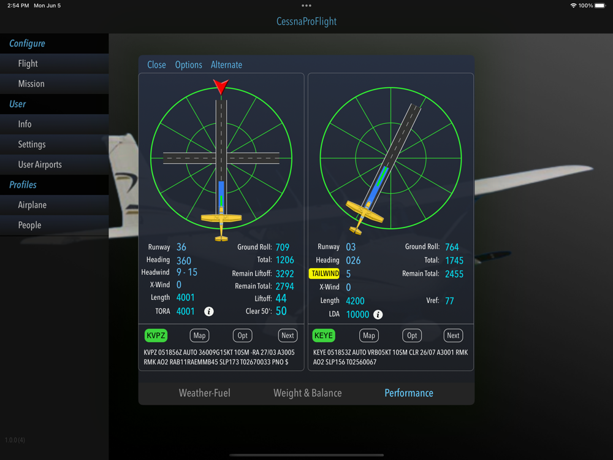The width and height of the screenshot is (613, 460).
Task: Tap Liftoff speed value 44
Action: [281, 299]
